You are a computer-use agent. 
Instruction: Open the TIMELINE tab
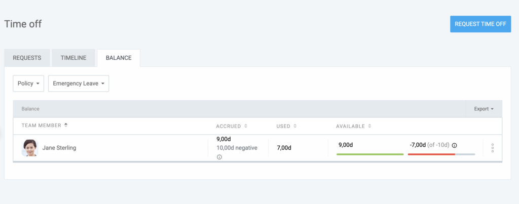click(73, 58)
